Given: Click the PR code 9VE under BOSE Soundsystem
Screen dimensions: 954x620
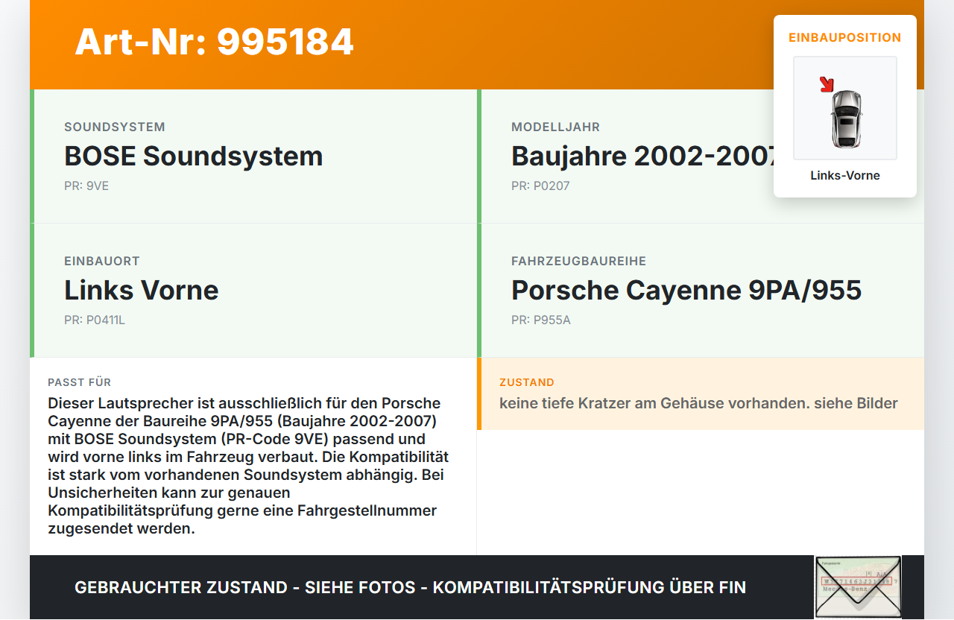Looking at the screenshot, I should click(86, 186).
